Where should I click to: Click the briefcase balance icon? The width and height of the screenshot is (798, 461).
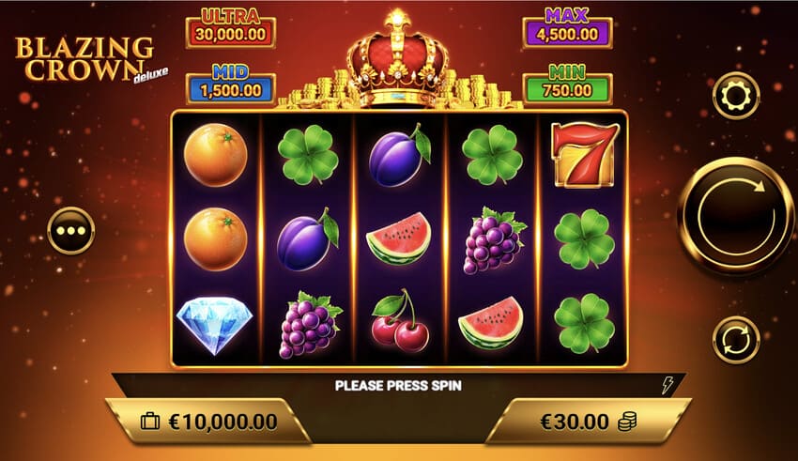click(150, 422)
